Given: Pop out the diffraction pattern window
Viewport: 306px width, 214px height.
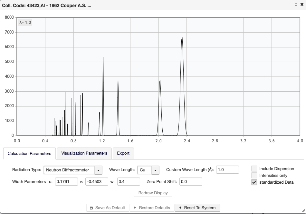Looking at the screenshot, I should pyautogui.click(x=296, y=5).
